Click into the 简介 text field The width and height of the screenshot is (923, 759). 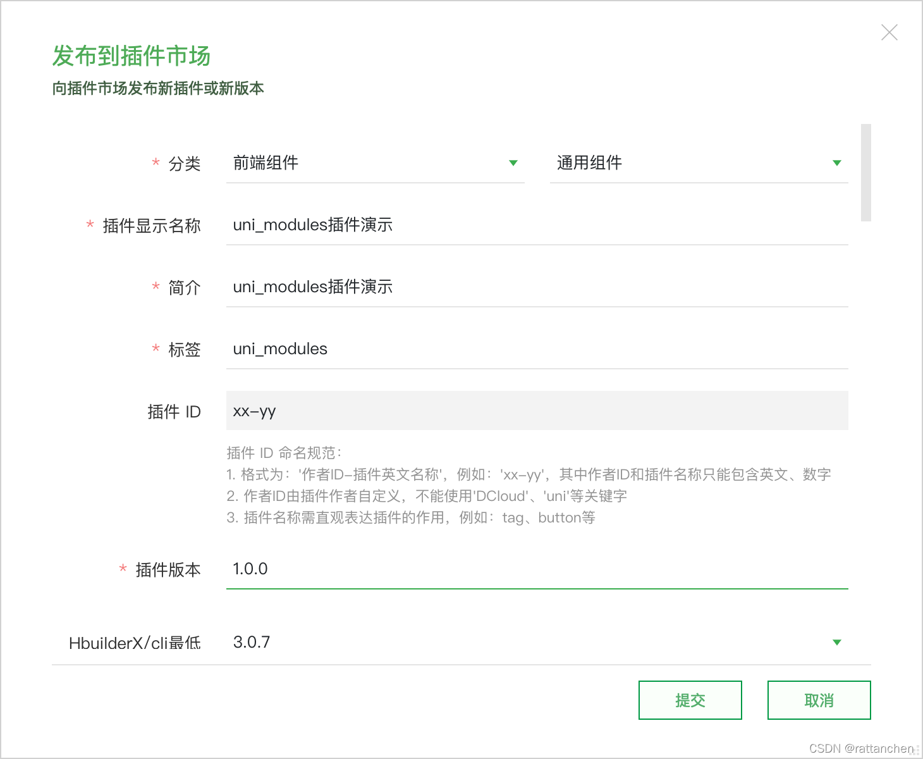(x=536, y=287)
